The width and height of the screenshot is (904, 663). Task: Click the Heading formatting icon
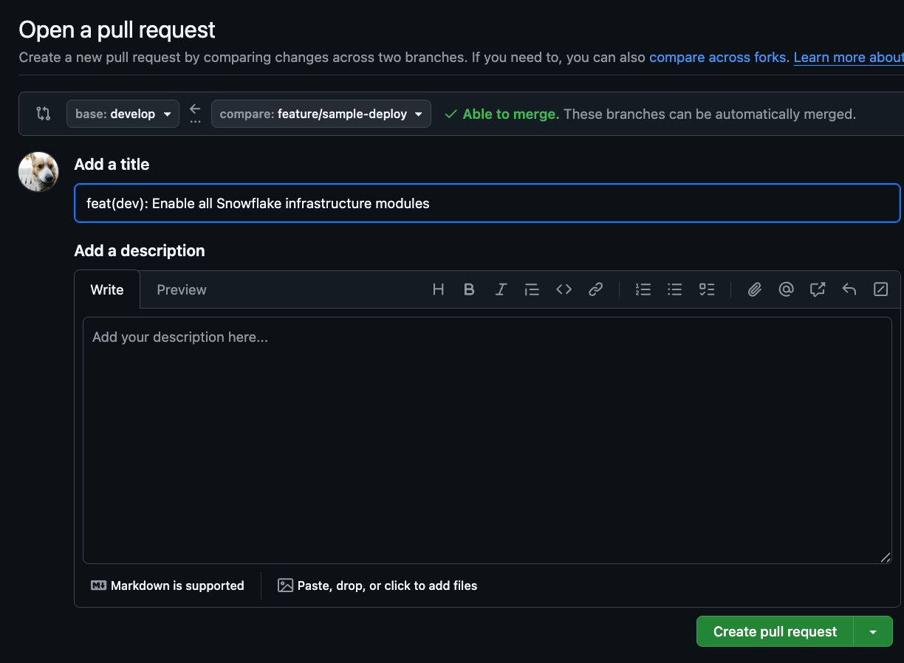[438, 289]
